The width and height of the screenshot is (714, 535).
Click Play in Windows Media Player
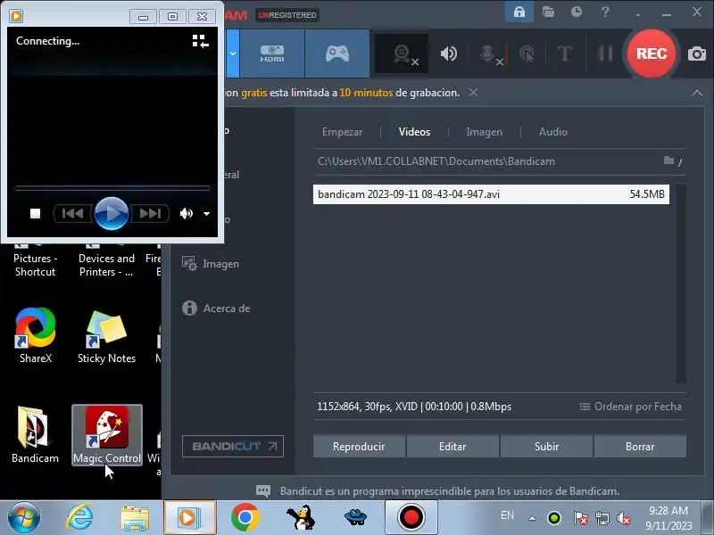click(111, 213)
